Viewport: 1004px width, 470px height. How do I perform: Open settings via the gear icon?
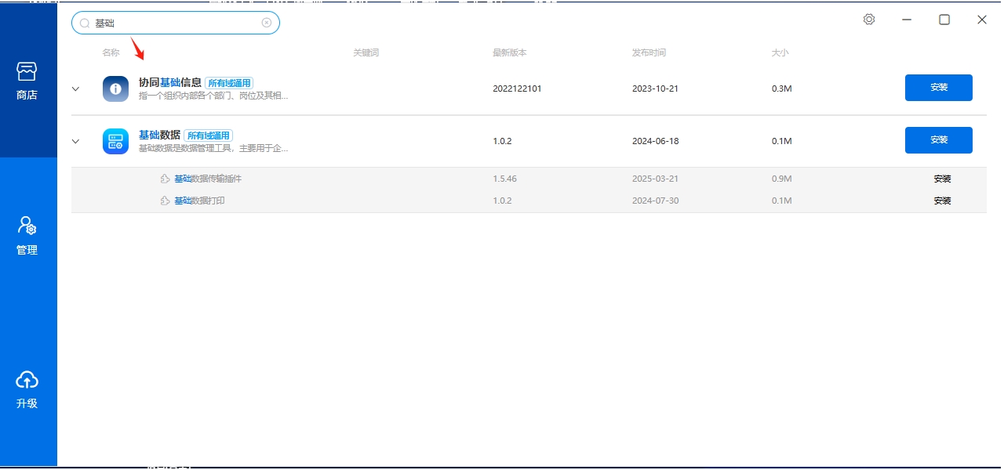click(869, 20)
